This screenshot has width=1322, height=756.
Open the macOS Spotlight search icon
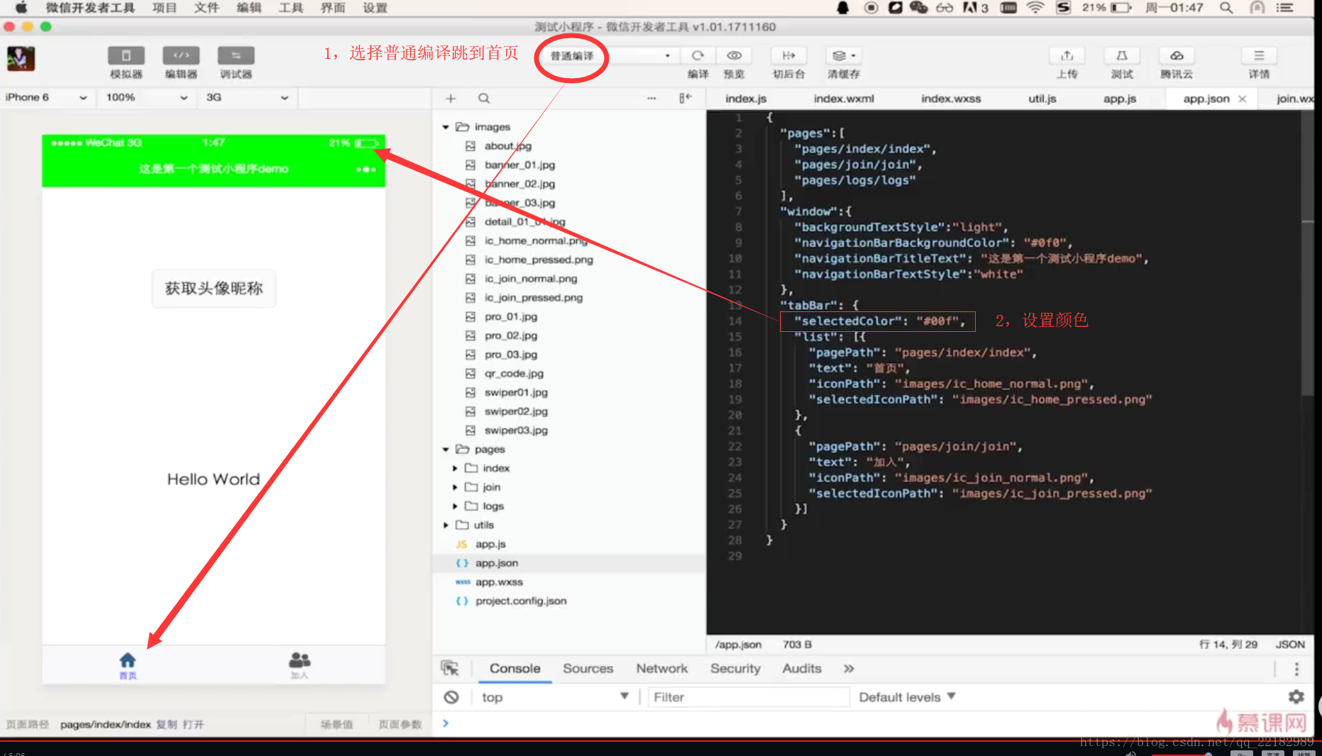pos(1226,8)
